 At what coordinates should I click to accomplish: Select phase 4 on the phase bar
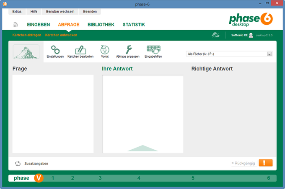coord(139,178)
